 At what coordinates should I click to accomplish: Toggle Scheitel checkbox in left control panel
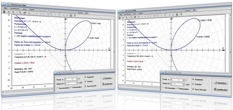(x=85, y=81)
